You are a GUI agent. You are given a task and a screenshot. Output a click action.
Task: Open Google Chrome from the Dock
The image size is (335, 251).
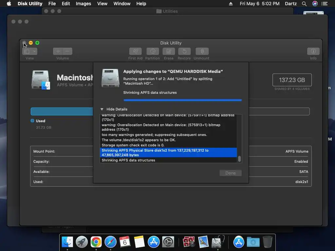pos(96,242)
